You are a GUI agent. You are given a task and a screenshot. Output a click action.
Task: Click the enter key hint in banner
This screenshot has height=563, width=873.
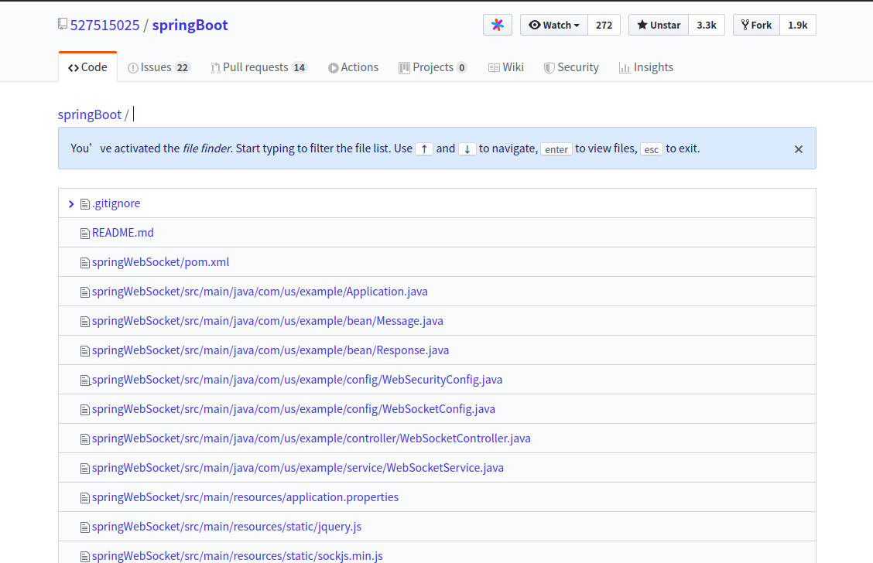click(556, 149)
